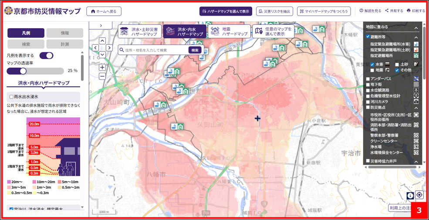Screen dimensions: 429x220
Task: Collapse the side panel with chevron tab
Action: tap(101, 25)
